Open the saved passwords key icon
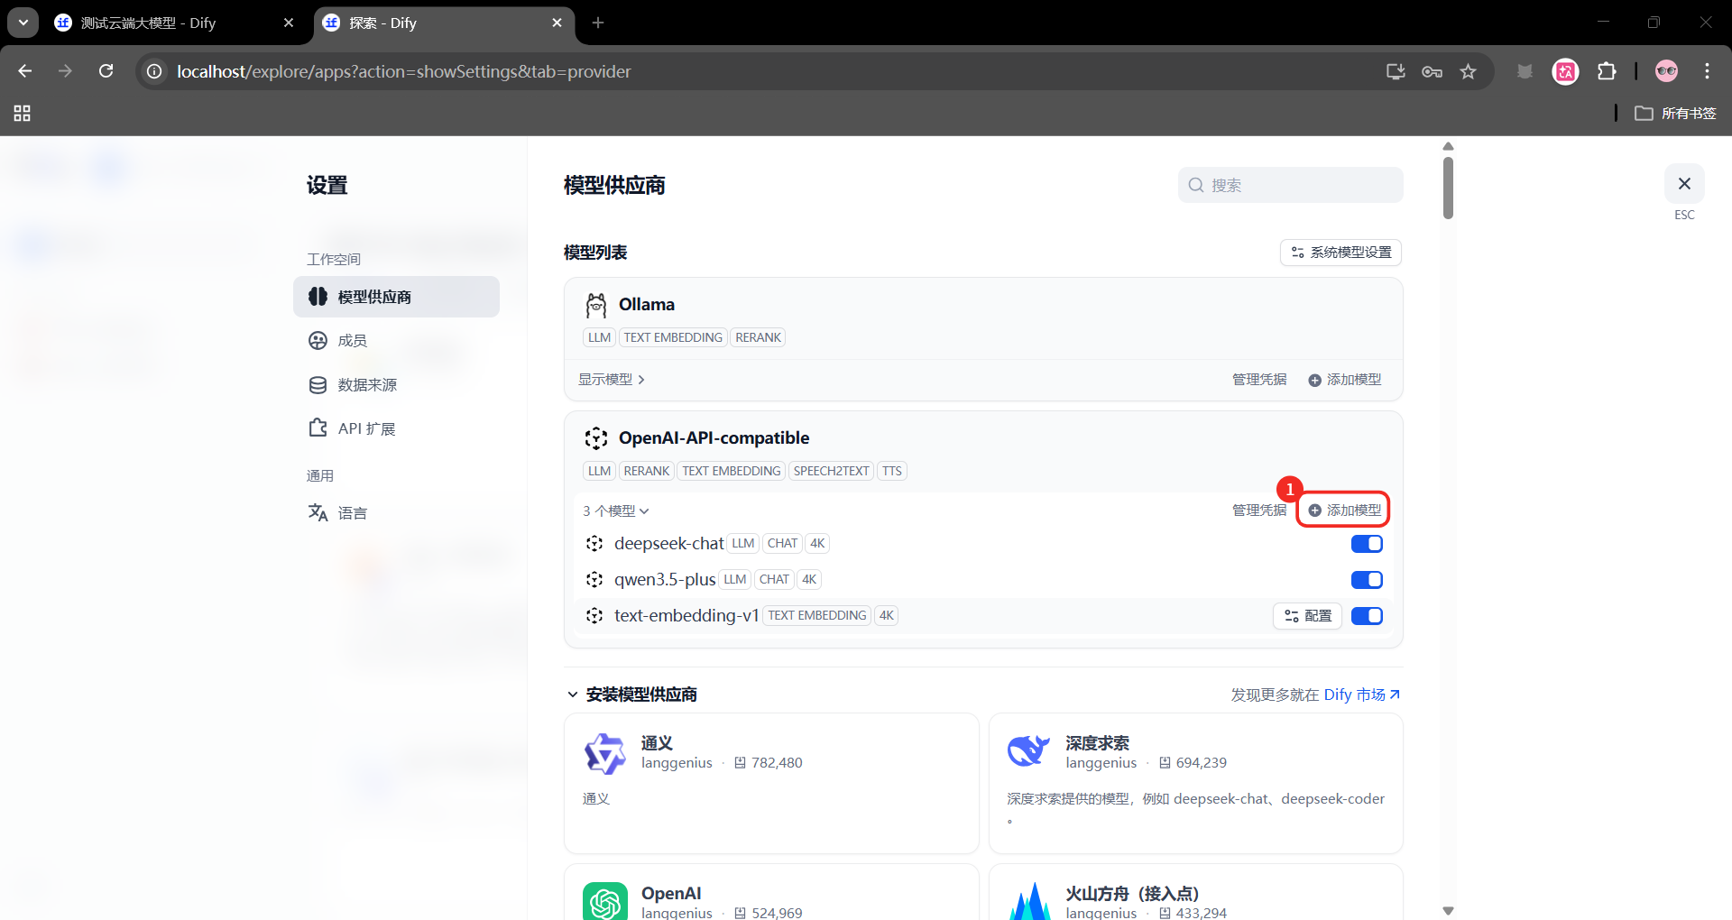This screenshot has height=920, width=1732. click(x=1432, y=71)
